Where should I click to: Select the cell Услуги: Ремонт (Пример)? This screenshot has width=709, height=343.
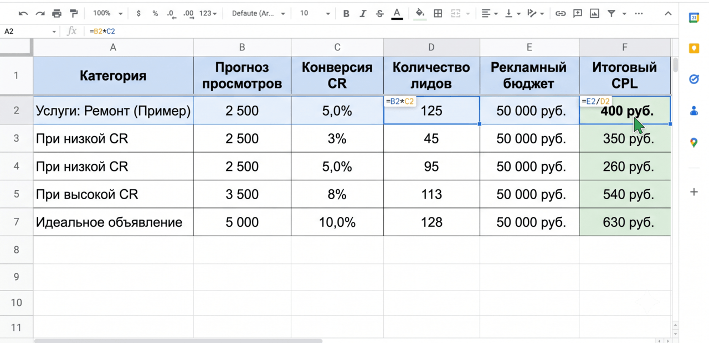tap(113, 111)
